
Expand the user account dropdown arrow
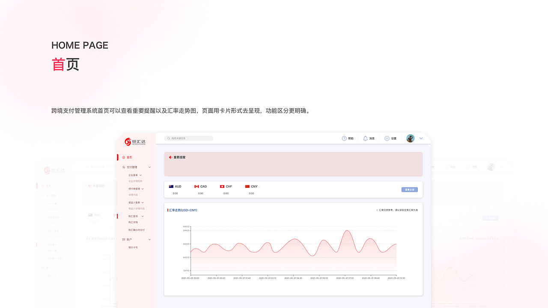[421, 138]
